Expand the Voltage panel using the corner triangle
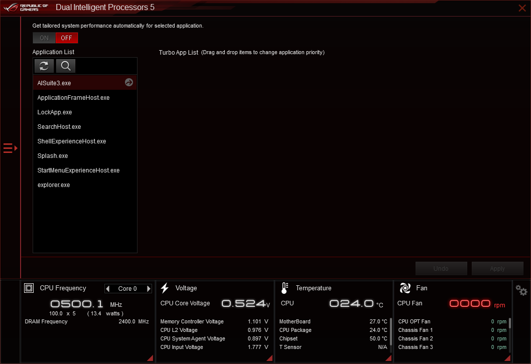This screenshot has width=531, height=364. coord(269,357)
